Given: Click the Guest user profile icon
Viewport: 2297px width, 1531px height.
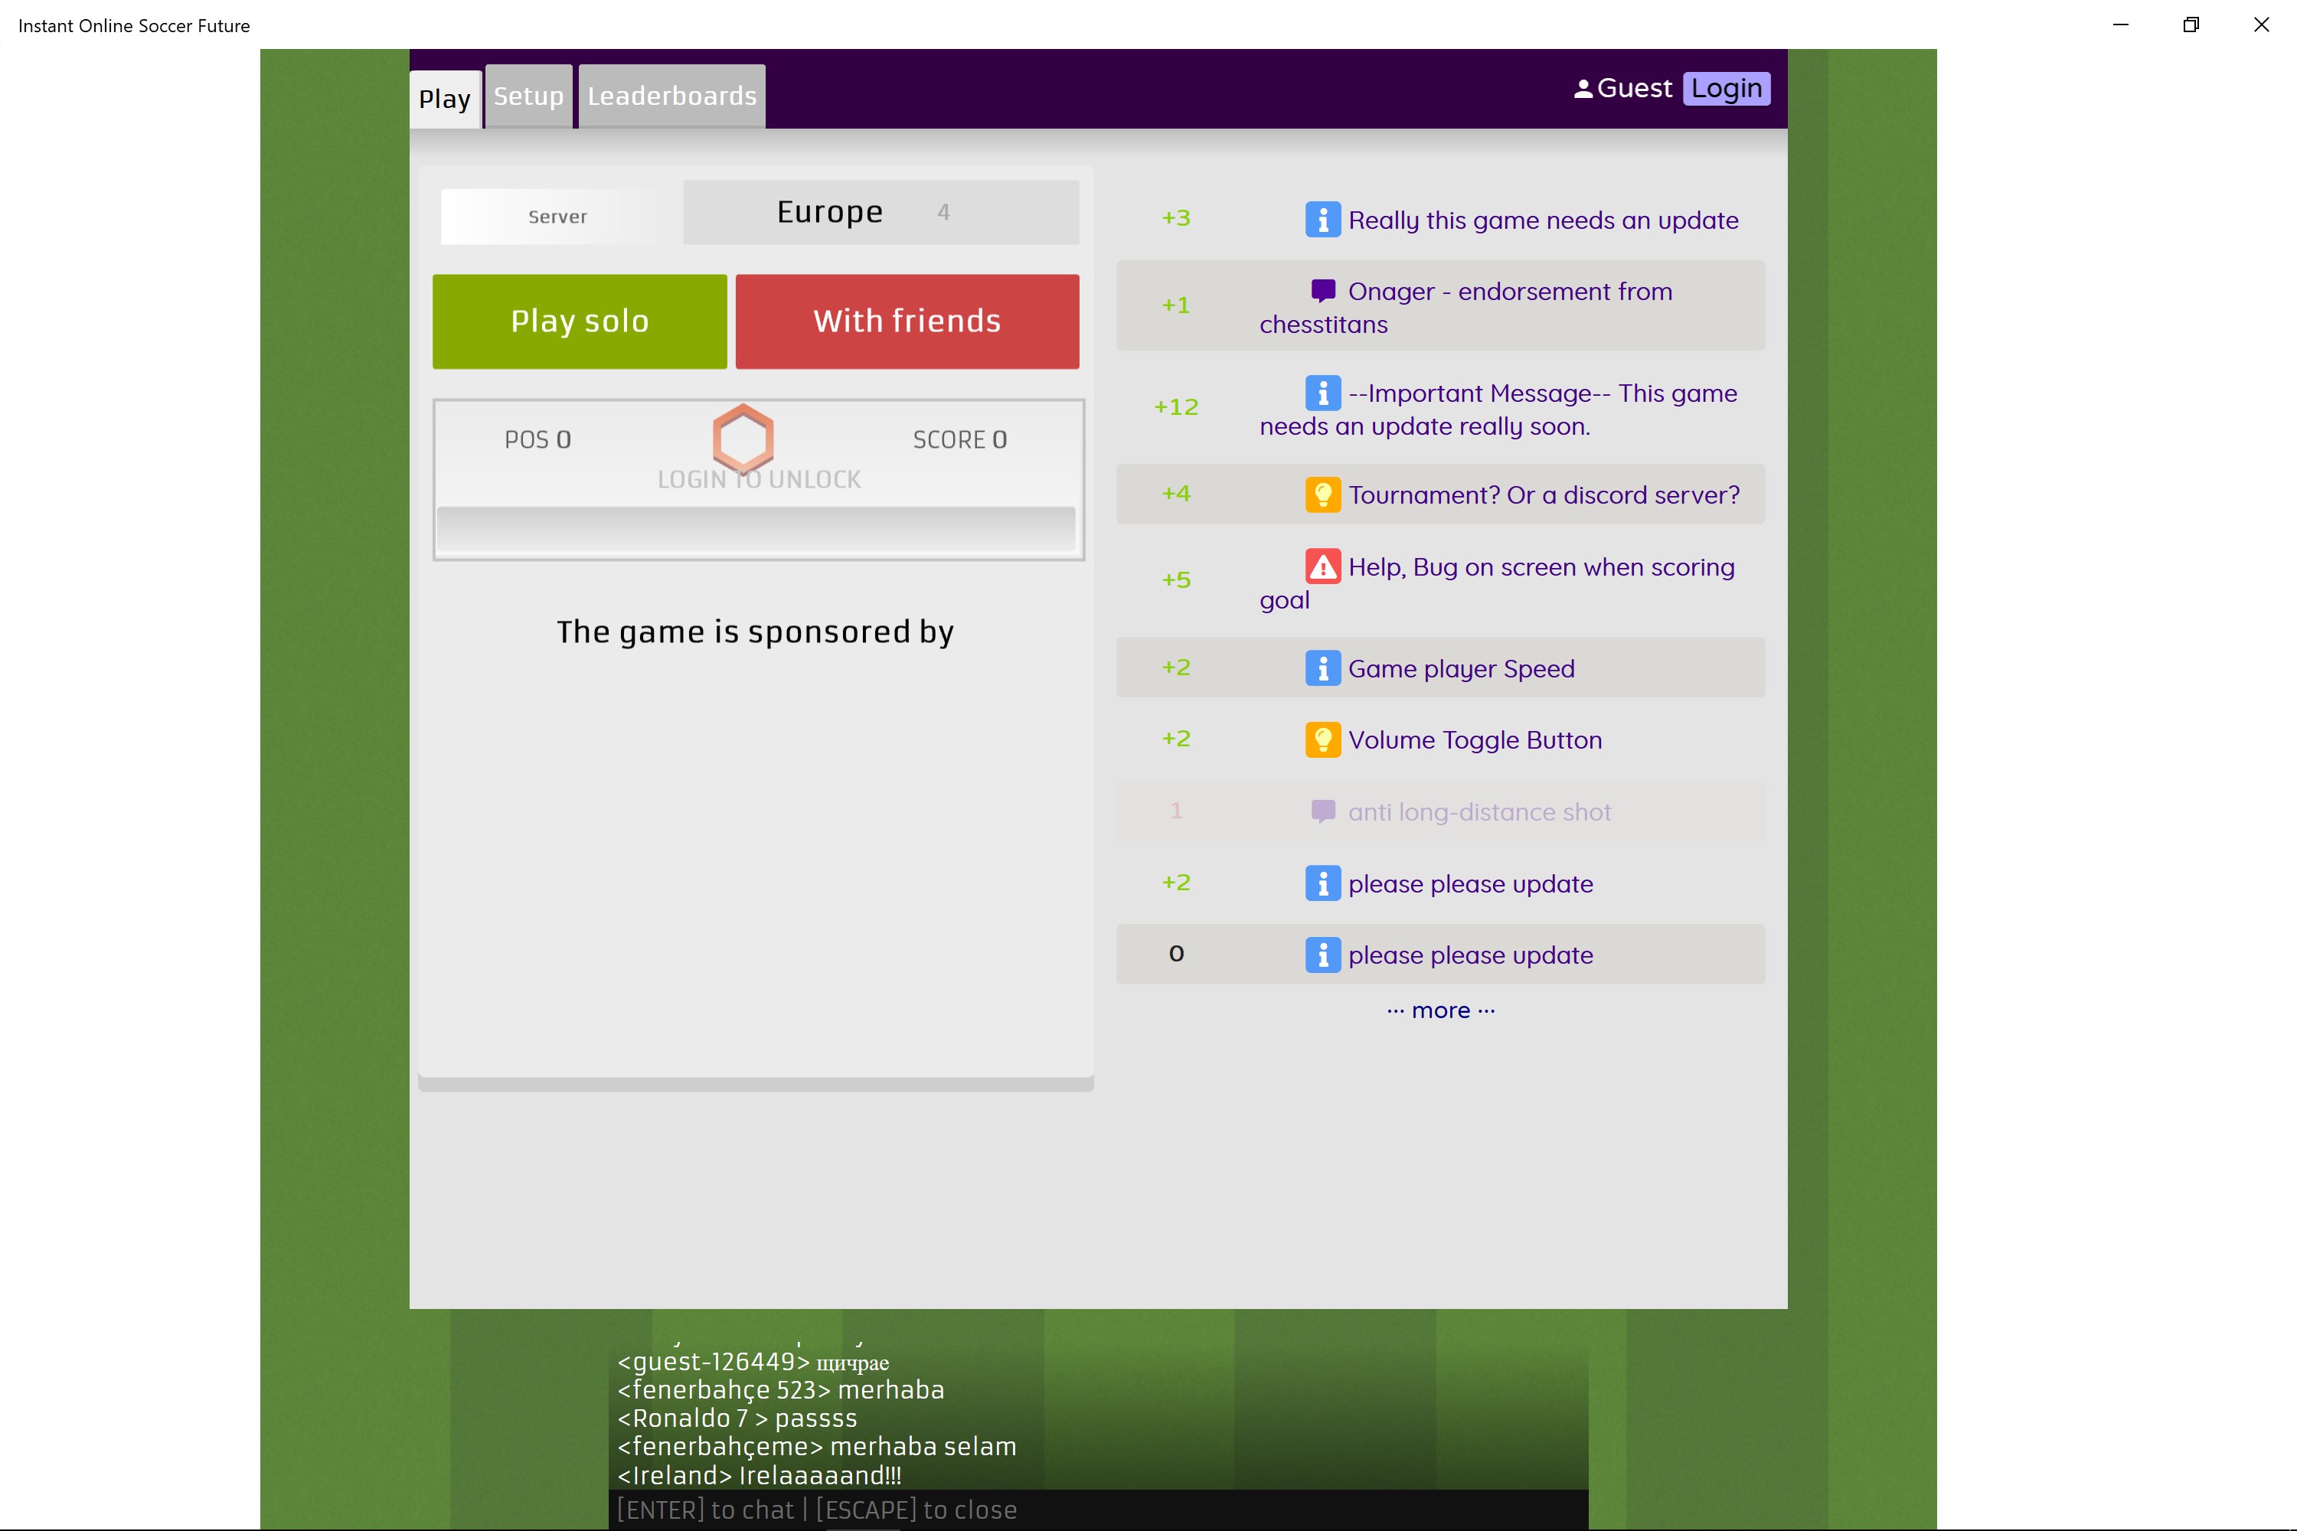Looking at the screenshot, I should click(1583, 89).
